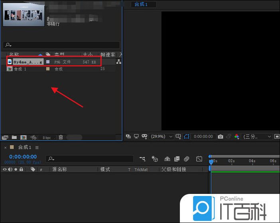280x223 pixels.
Task: Toggle always preview this view icon
Action: [x=128, y=137]
